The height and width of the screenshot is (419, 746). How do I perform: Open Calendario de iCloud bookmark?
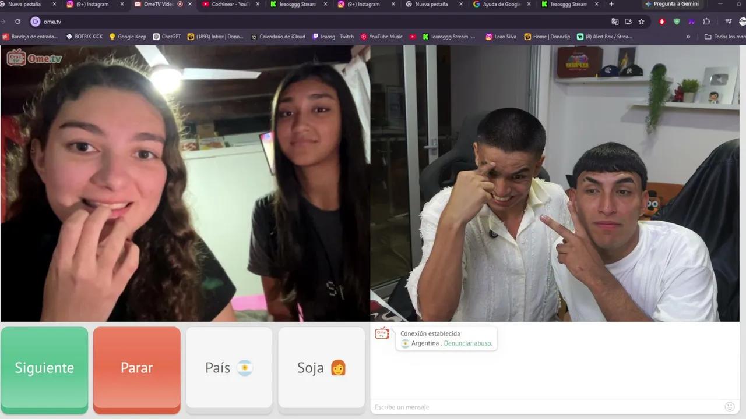coord(278,37)
